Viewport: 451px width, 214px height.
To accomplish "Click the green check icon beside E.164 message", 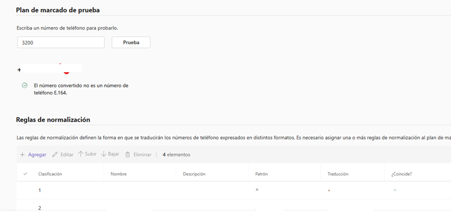I will click(x=25, y=85).
